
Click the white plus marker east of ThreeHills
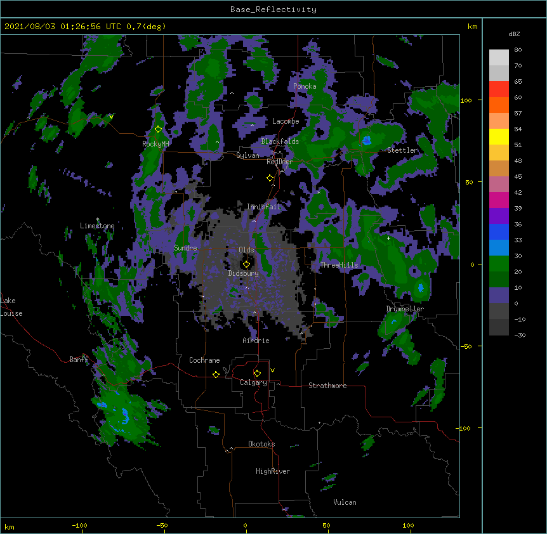[388, 238]
